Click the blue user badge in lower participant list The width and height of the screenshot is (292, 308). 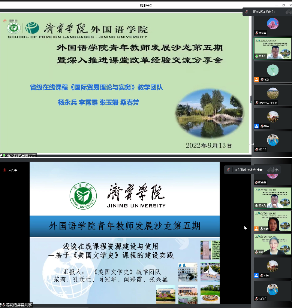[256, 275]
